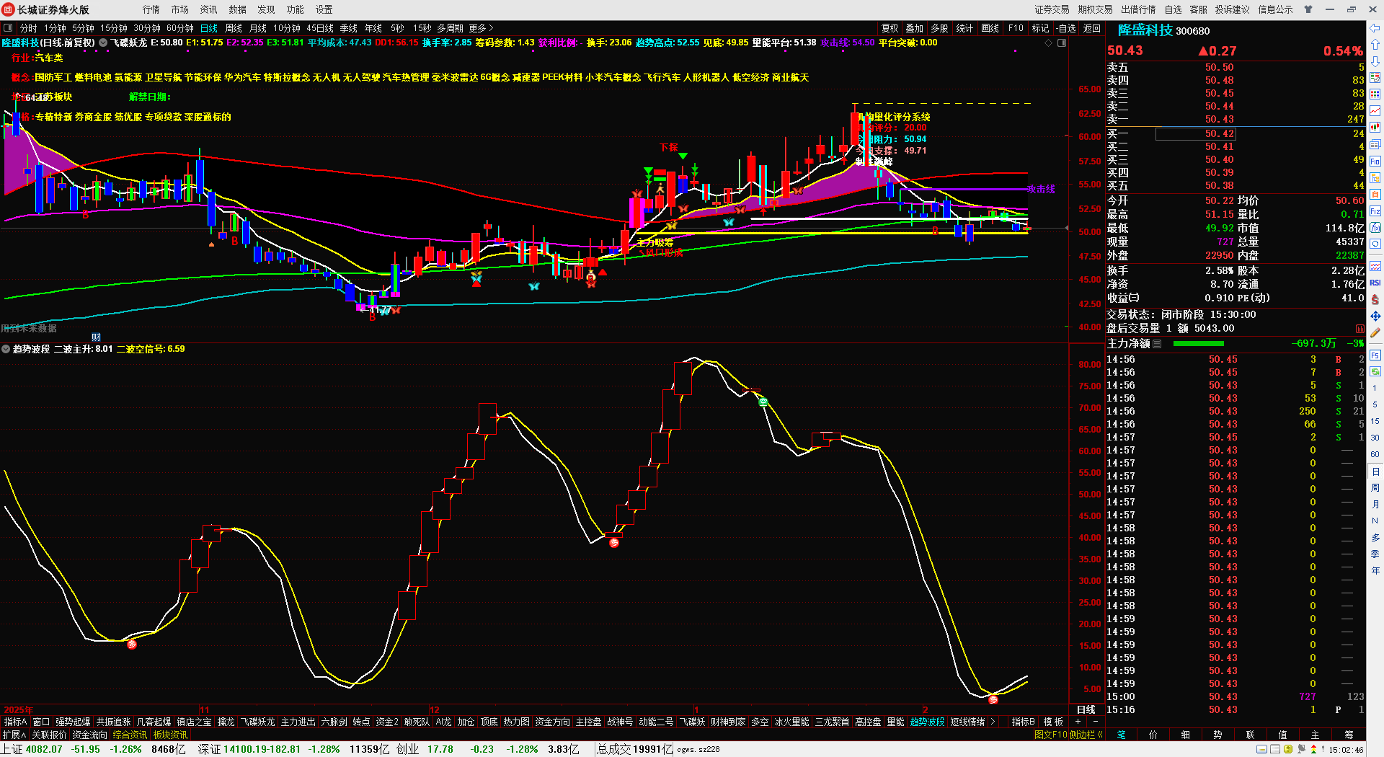Select the pencil drawing tool icon
The height and width of the screenshot is (757, 1384).
[1375, 333]
